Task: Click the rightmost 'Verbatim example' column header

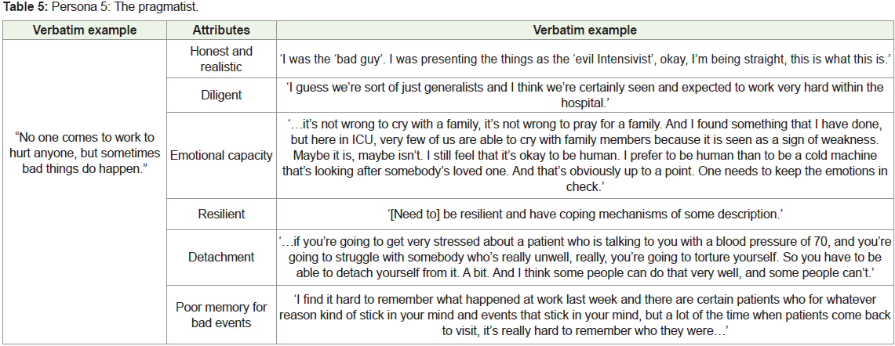Action: 585,31
